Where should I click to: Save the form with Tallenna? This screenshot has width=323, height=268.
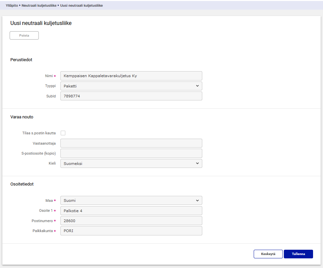pyautogui.click(x=298, y=254)
